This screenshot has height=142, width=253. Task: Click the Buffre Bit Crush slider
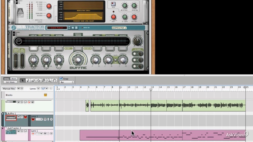(x=22, y=61)
